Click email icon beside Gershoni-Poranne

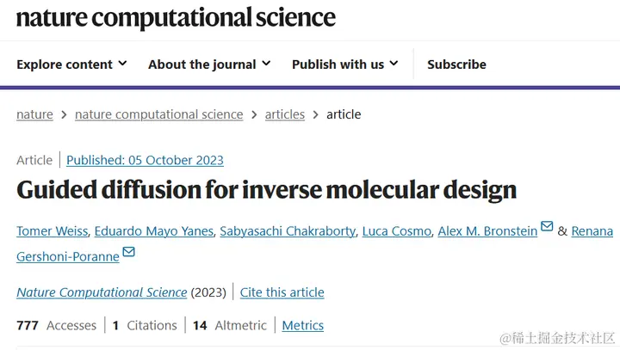click(128, 252)
